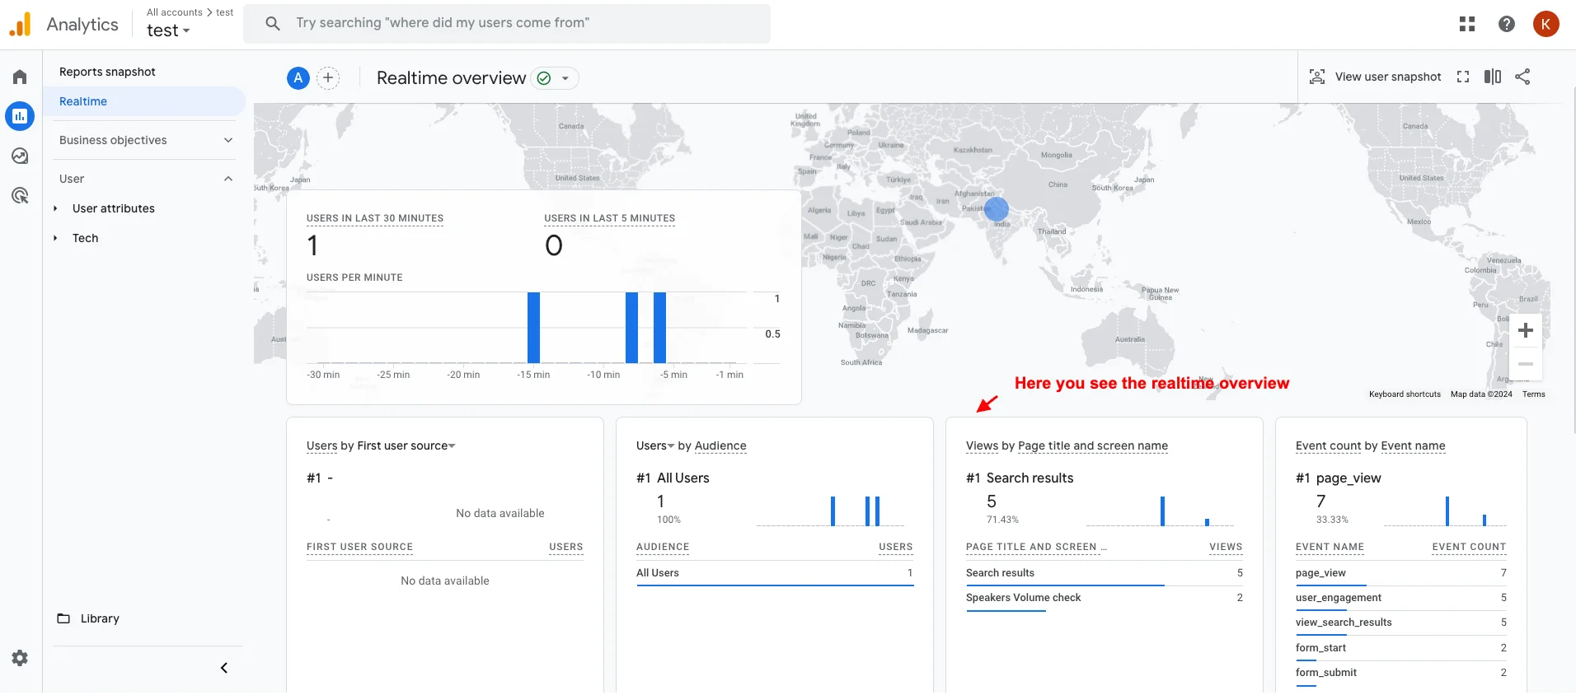
Task: Click the Google apps grid icon
Action: pyautogui.click(x=1467, y=25)
